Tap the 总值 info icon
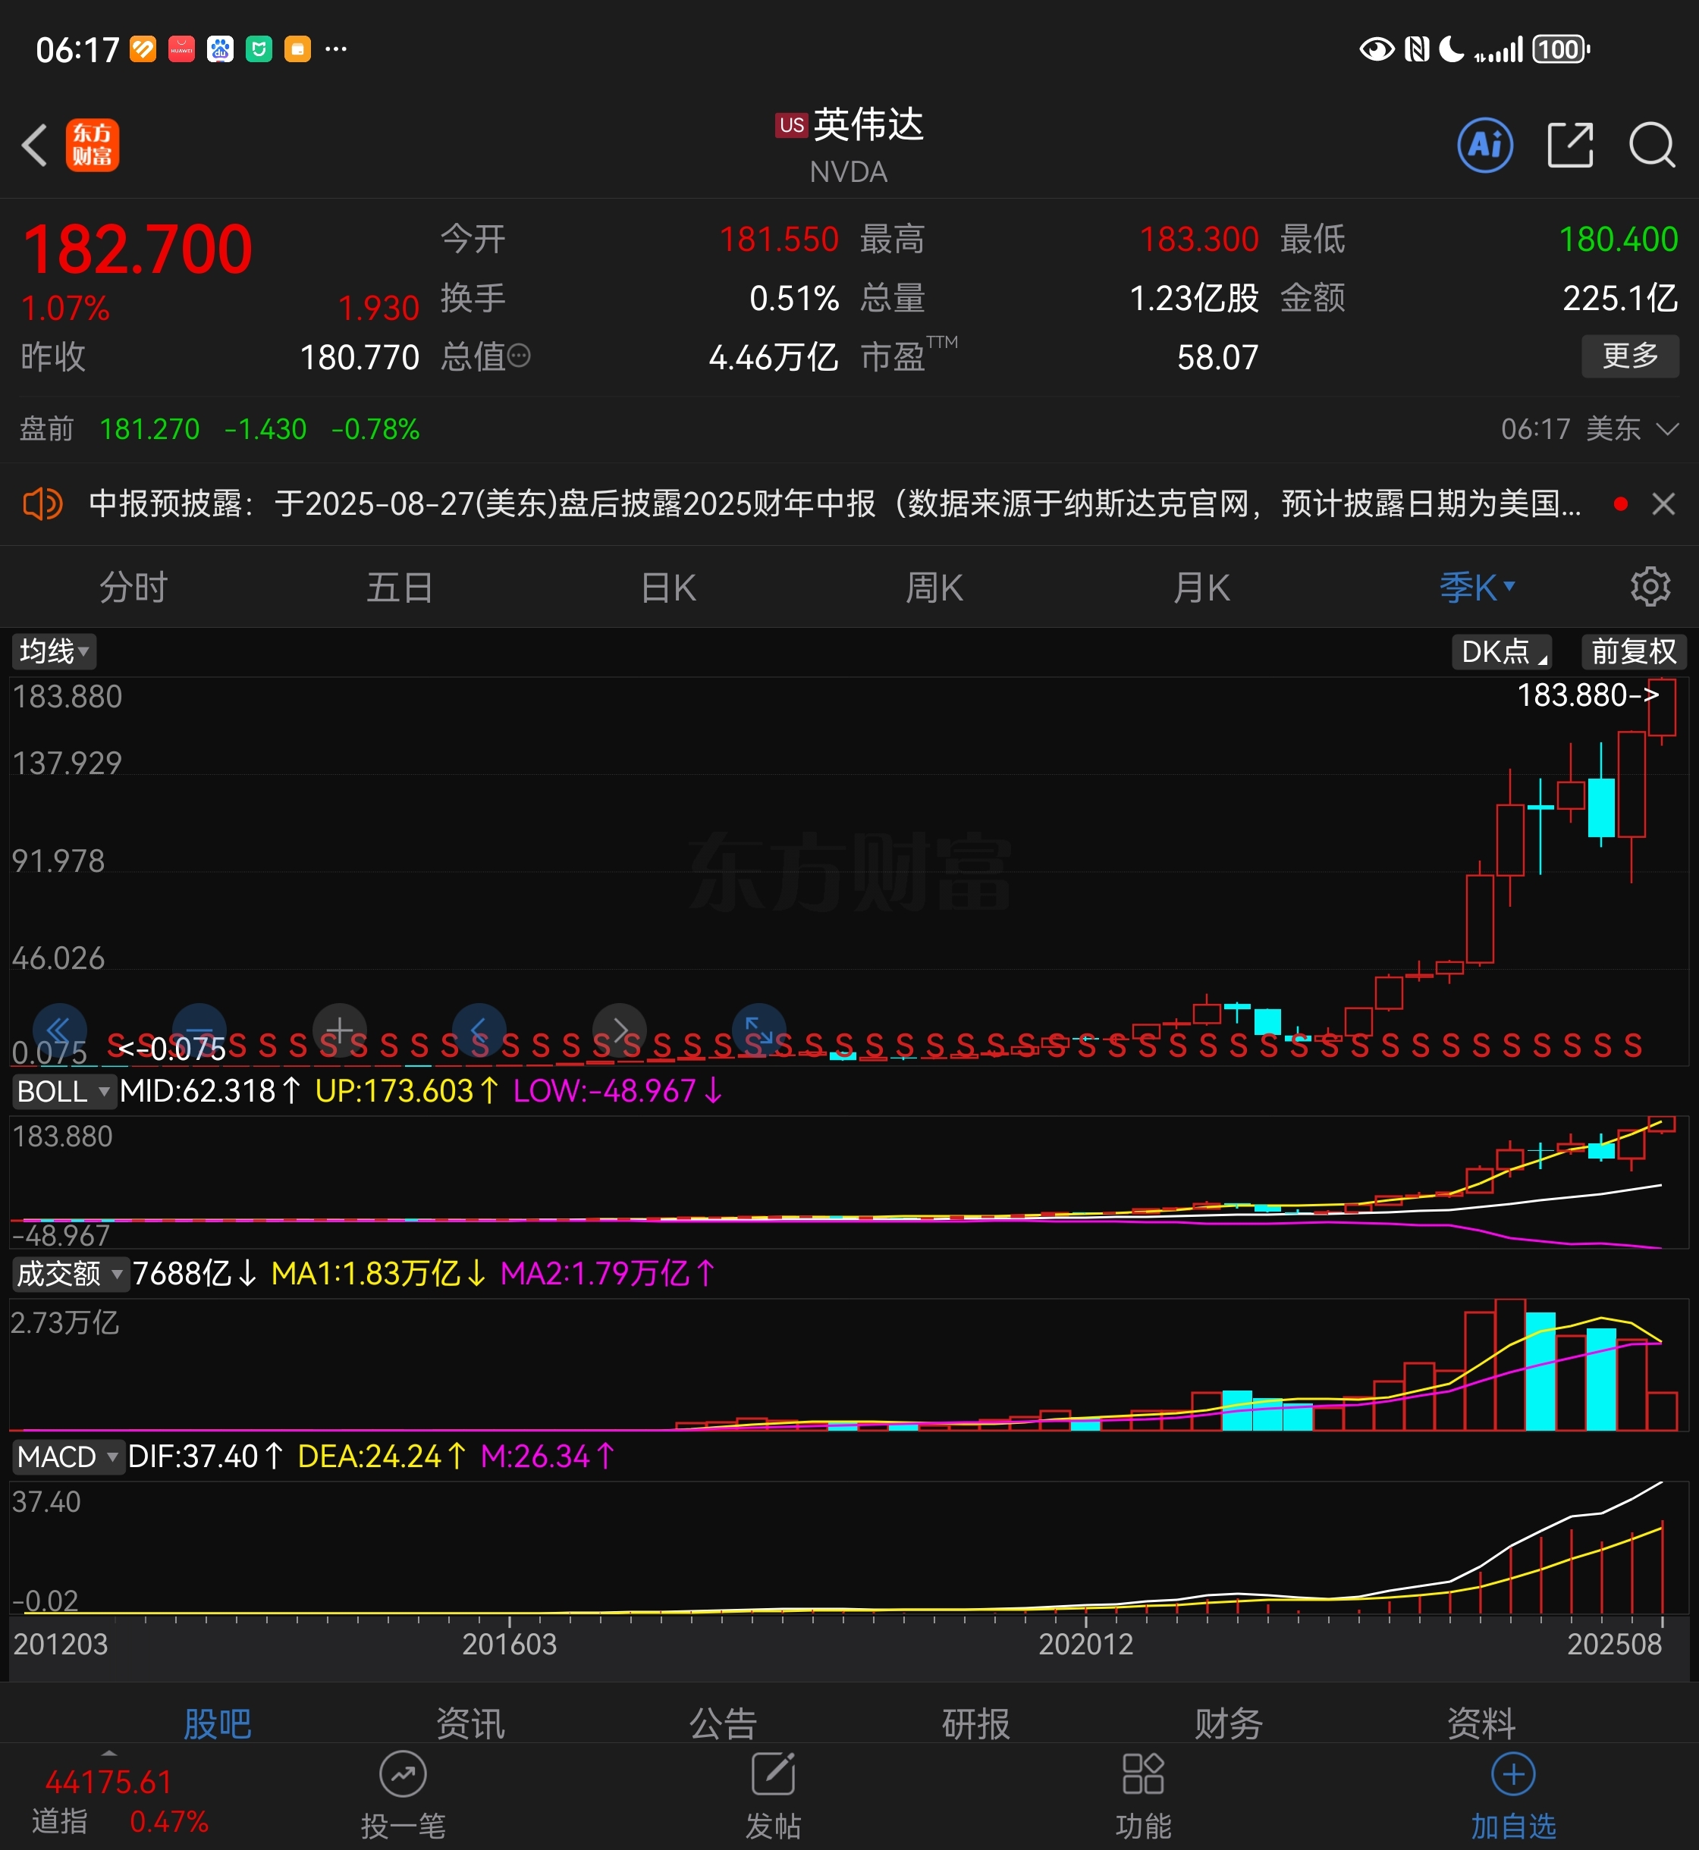Viewport: 1699px width, 1850px height. pyautogui.click(x=519, y=356)
